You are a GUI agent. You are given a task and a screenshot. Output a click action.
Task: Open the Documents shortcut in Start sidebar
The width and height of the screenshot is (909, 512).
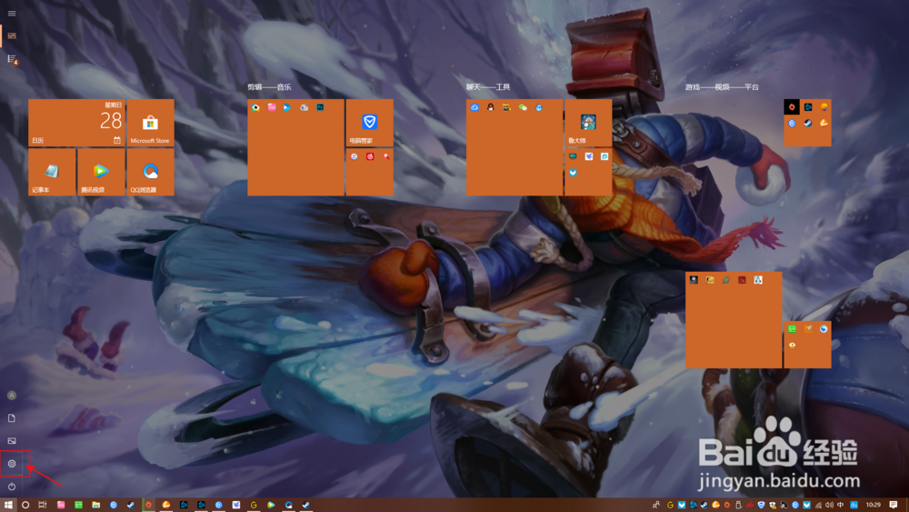(x=12, y=418)
